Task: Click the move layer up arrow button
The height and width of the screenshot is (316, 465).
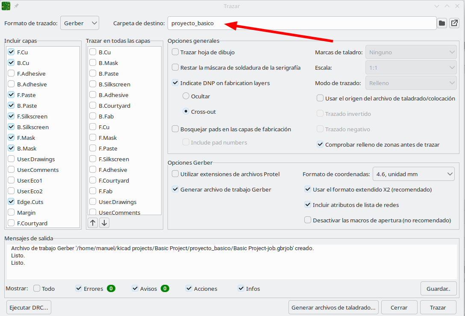Action: [93, 223]
